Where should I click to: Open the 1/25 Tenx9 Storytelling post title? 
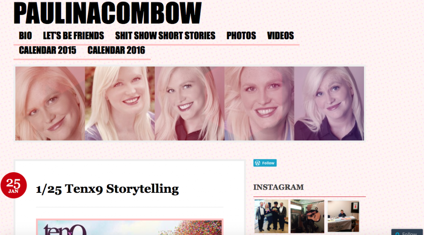tap(107, 189)
